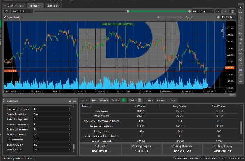The height and width of the screenshot is (161, 245).
Task: Open the Orders tab
Action: point(135,100)
